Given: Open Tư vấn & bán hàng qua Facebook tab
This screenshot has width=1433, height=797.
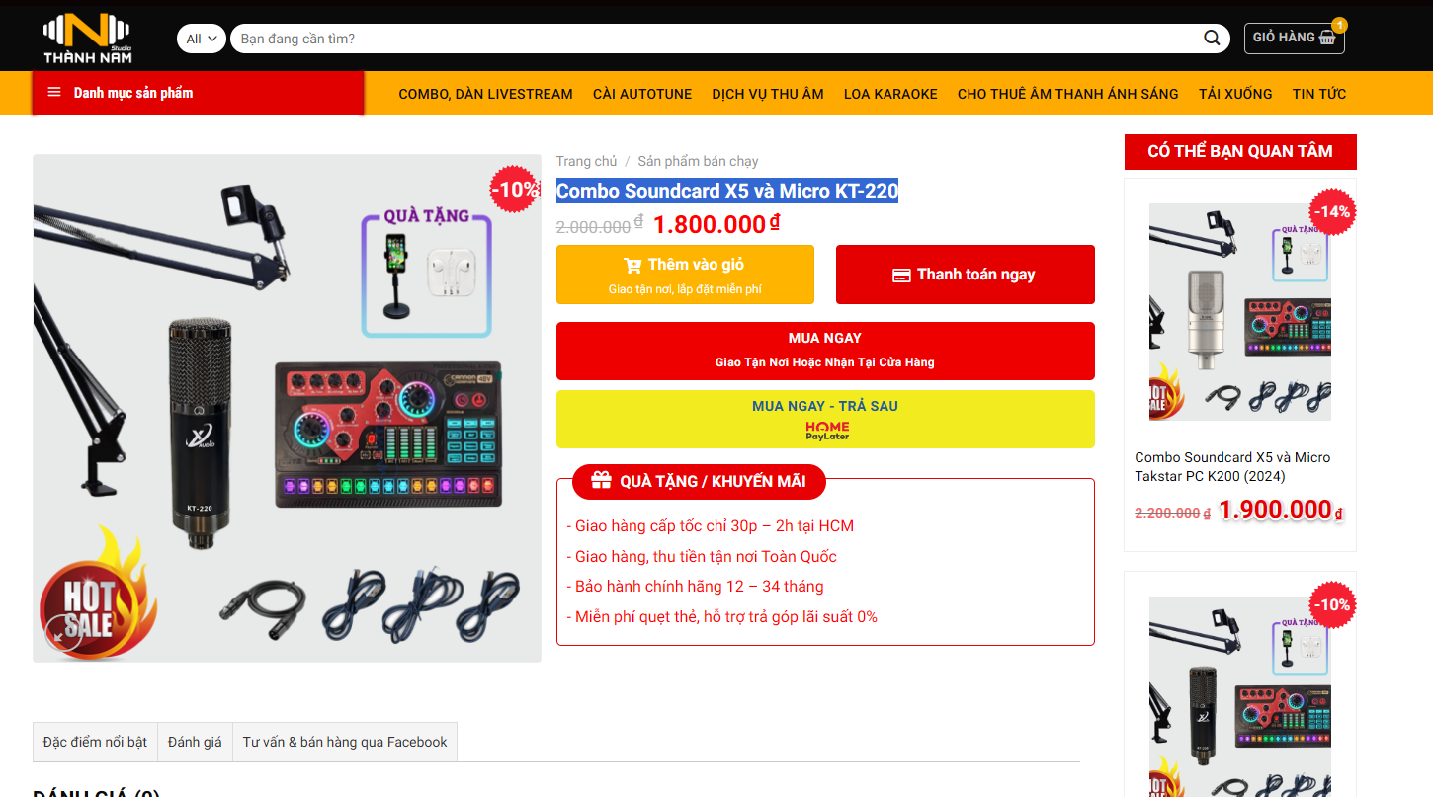Looking at the screenshot, I should point(345,742).
